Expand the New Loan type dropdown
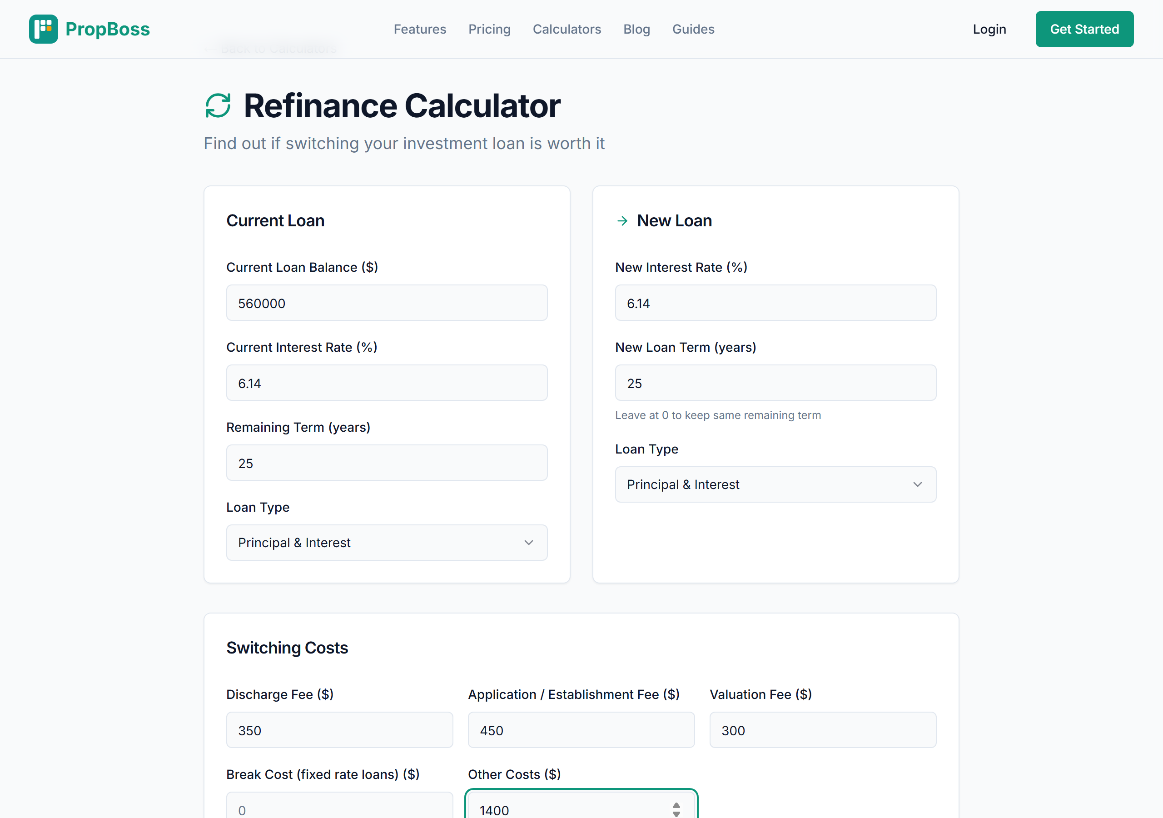Screen dimensions: 1163x818 click(775, 484)
